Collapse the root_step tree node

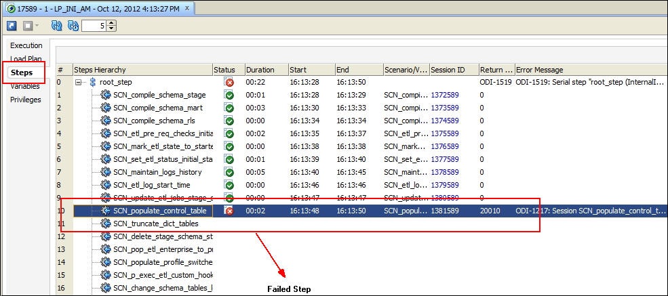point(78,82)
